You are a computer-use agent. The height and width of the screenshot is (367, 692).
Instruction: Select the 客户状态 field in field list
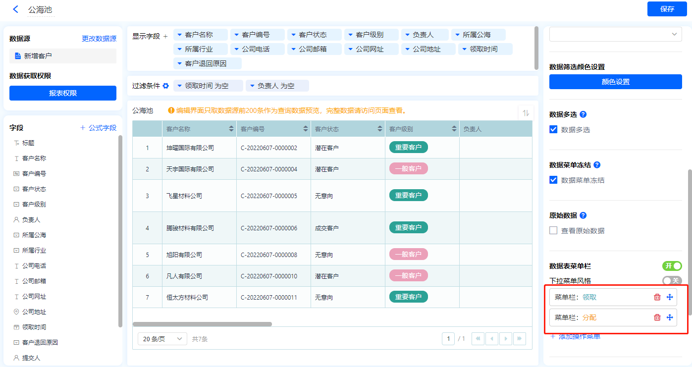[34, 189]
